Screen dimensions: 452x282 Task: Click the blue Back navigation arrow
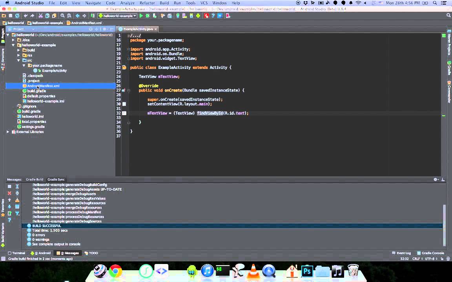coord(77,16)
